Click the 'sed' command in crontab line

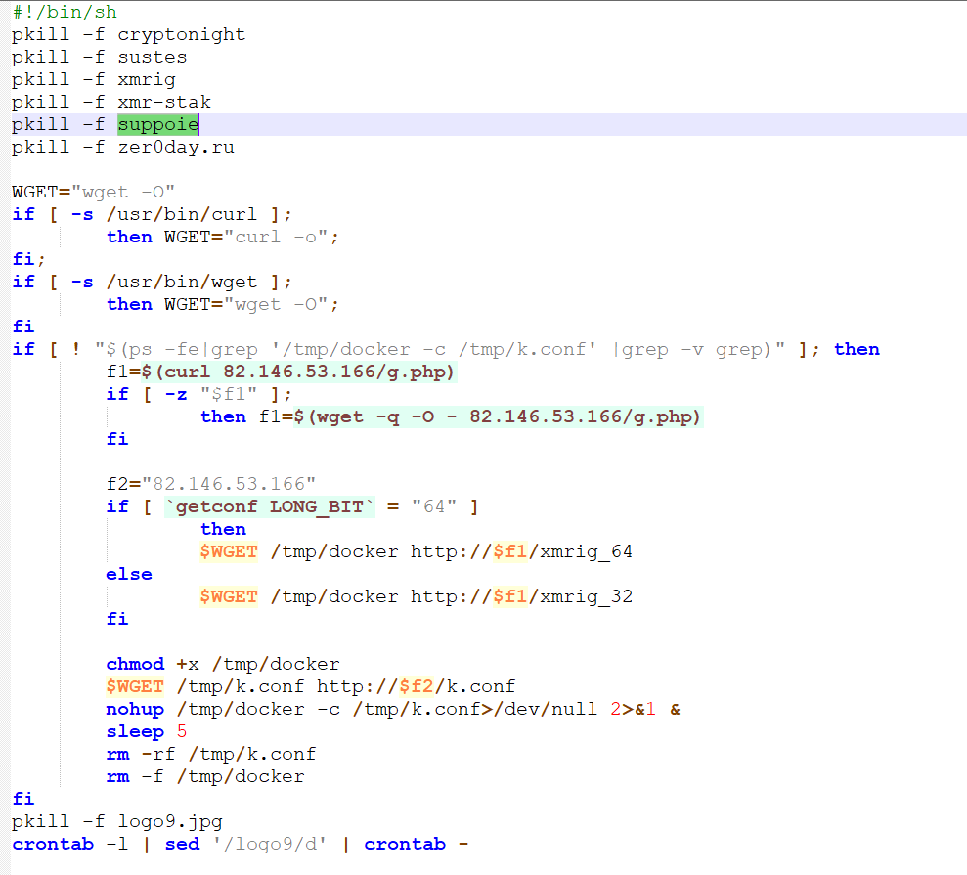[x=182, y=844]
